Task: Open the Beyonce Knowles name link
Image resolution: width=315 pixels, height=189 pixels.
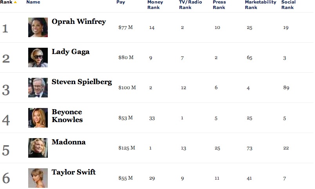Action: (67, 116)
